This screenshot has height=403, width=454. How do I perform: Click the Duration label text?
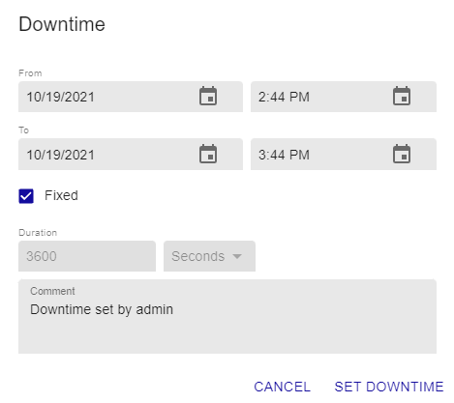point(38,233)
